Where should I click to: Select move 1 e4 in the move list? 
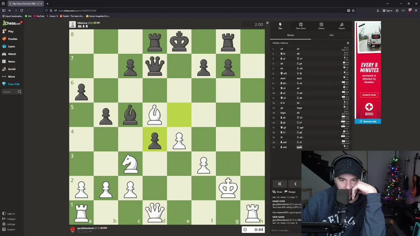pyautogui.click(x=282, y=49)
